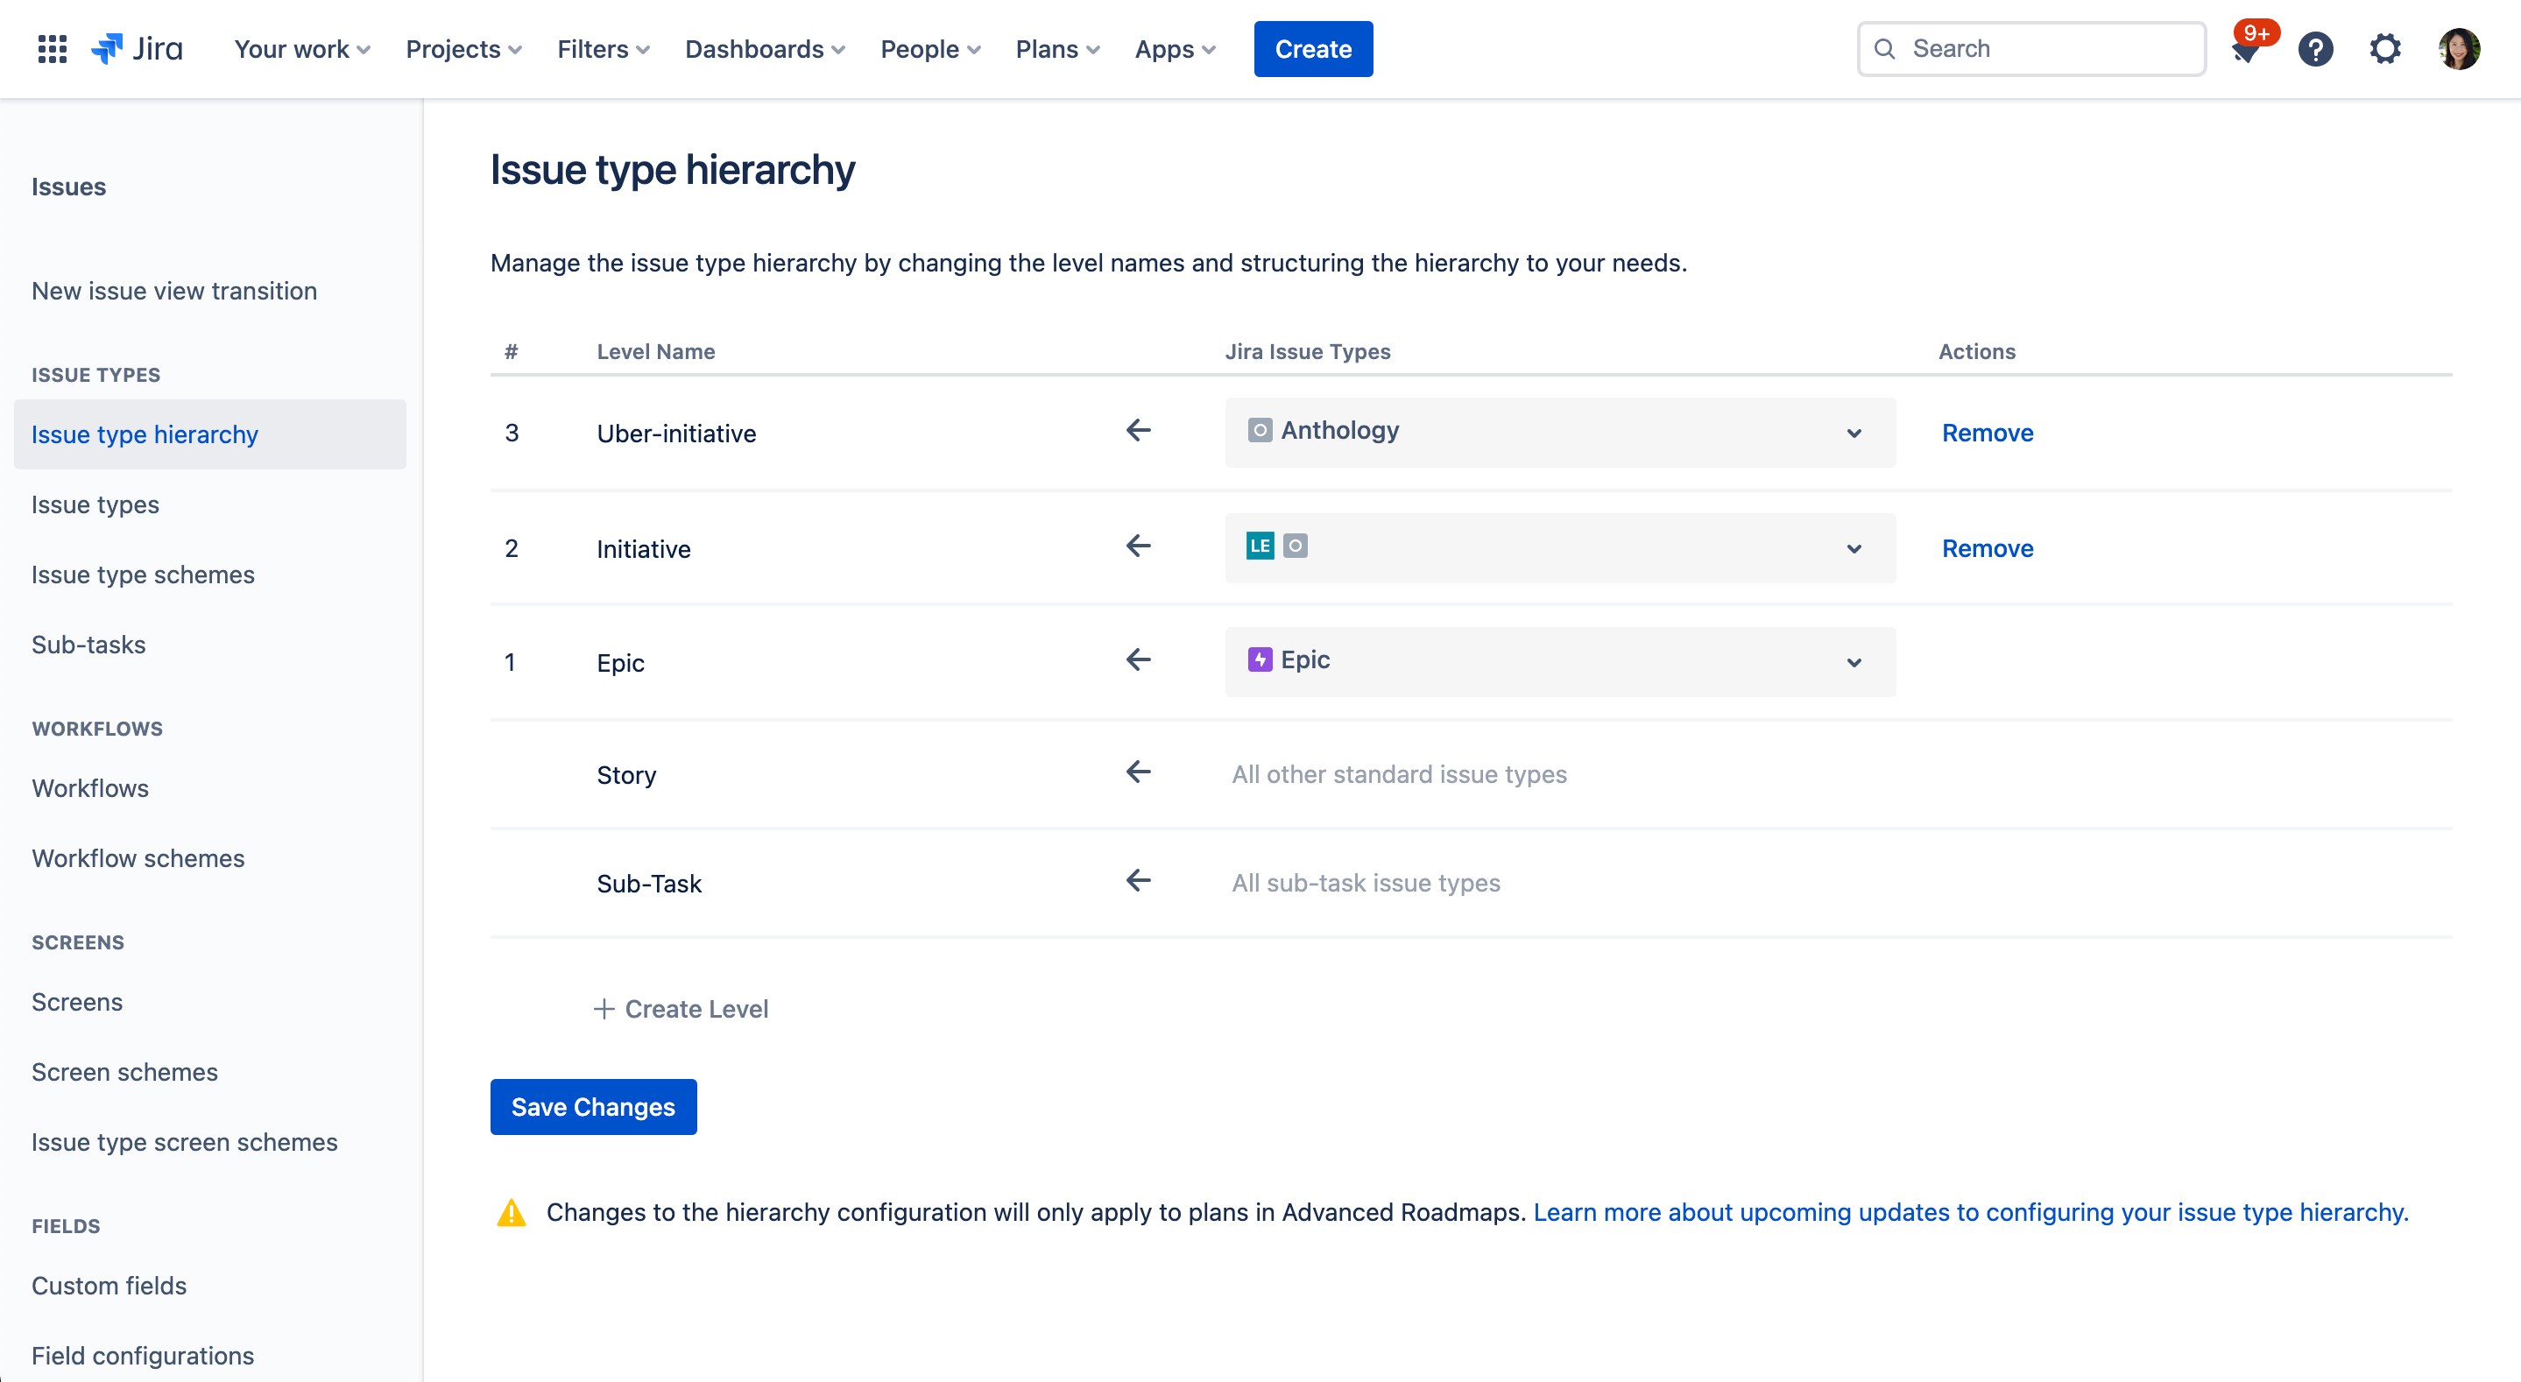Click the left arrow next to Story
Image resolution: width=2521 pixels, height=1382 pixels.
(x=1137, y=772)
